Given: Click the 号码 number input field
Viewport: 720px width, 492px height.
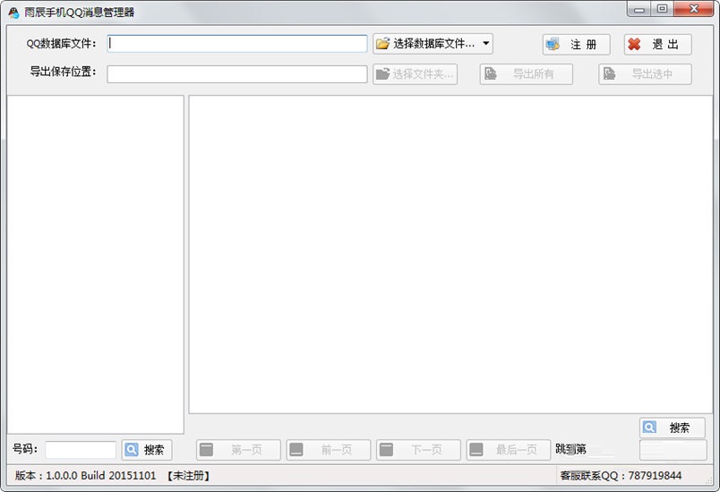Looking at the screenshot, I should (x=81, y=449).
